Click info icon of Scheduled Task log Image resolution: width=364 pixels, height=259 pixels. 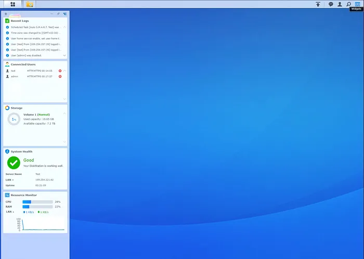pos(7,27)
